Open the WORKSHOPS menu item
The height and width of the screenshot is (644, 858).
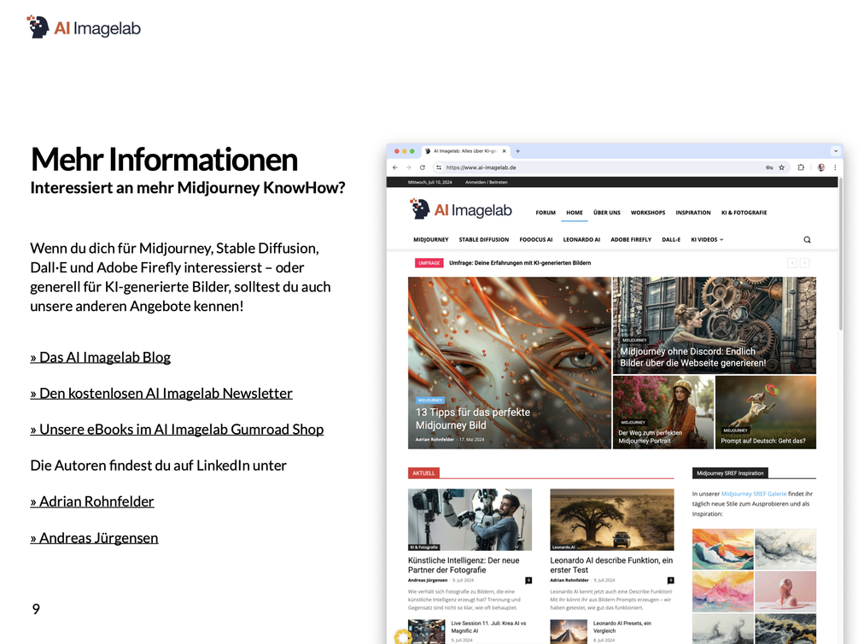(x=648, y=213)
